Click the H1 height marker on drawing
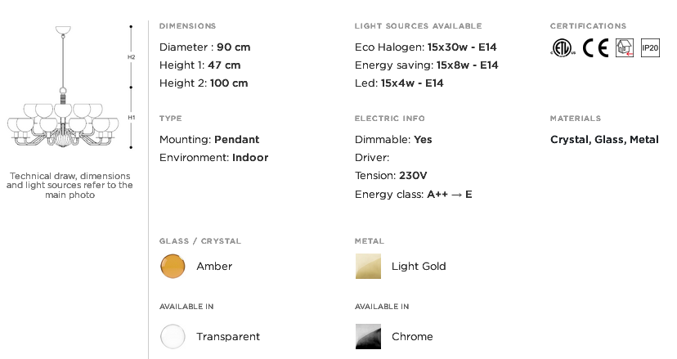This screenshot has height=359, width=677. pos(132,118)
